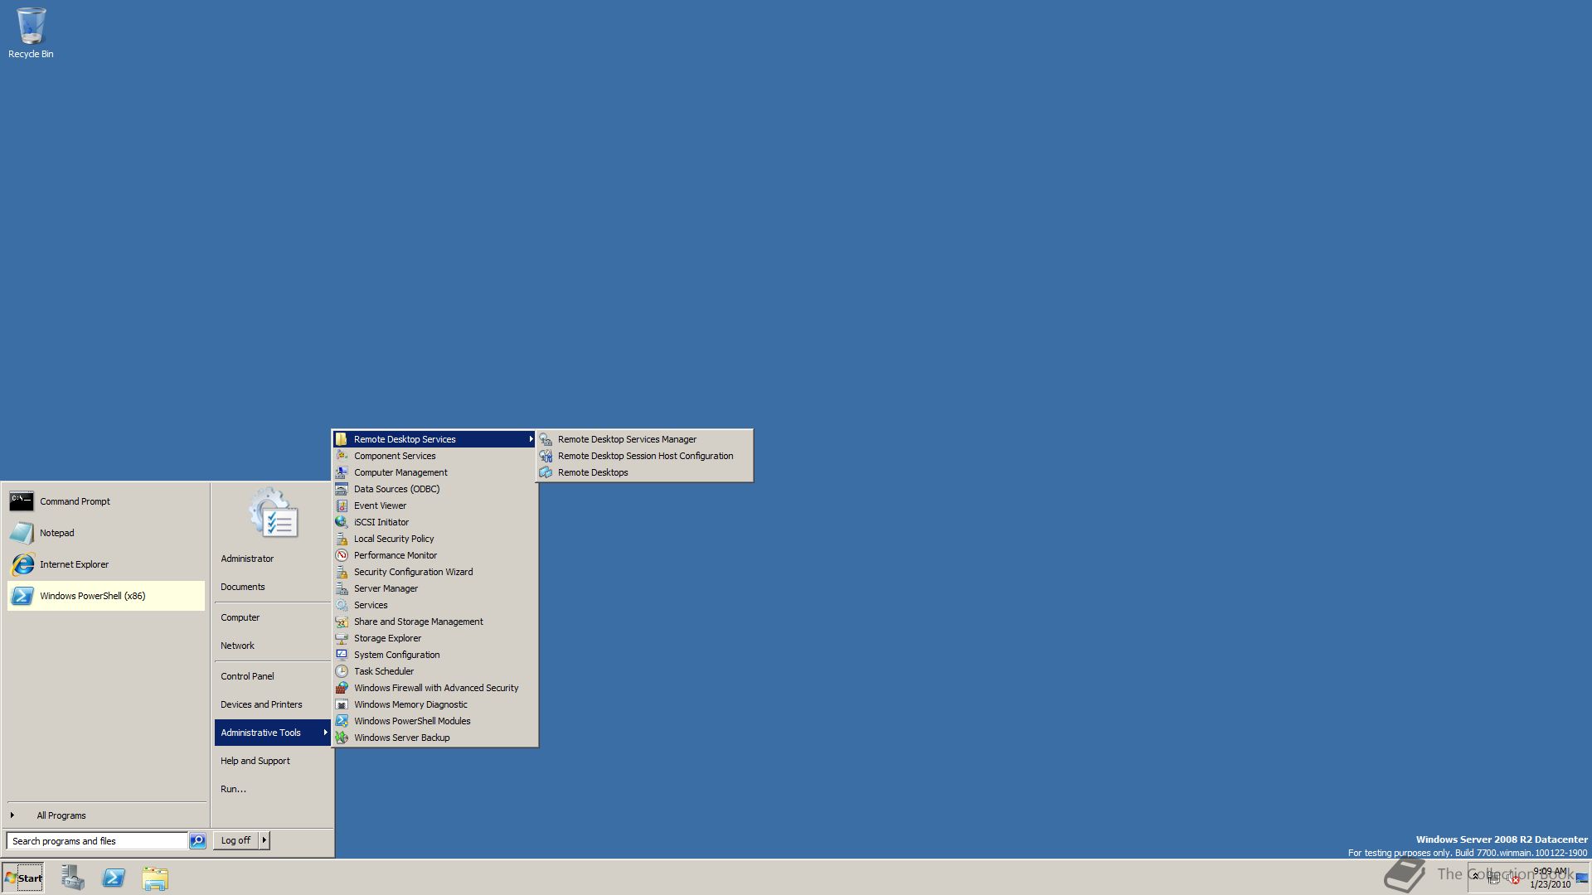This screenshot has height=895, width=1592.
Task: Open Windows Explorer from the taskbar
Action: coord(155,878)
